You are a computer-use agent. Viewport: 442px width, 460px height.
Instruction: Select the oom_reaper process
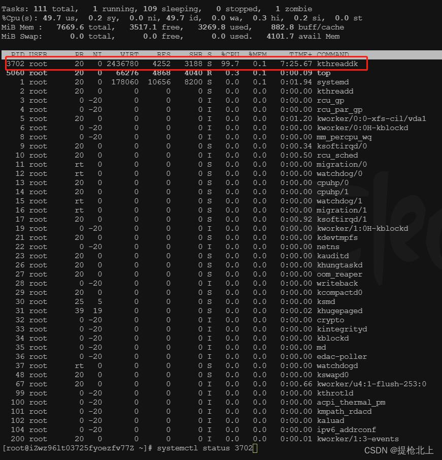[339, 274]
